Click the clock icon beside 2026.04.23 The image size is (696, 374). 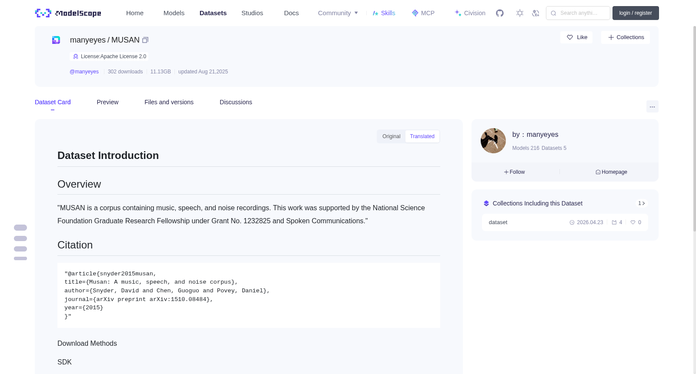point(572,222)
